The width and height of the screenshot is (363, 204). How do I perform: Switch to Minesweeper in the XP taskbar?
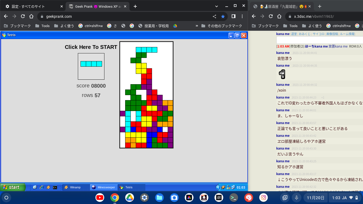104,187
